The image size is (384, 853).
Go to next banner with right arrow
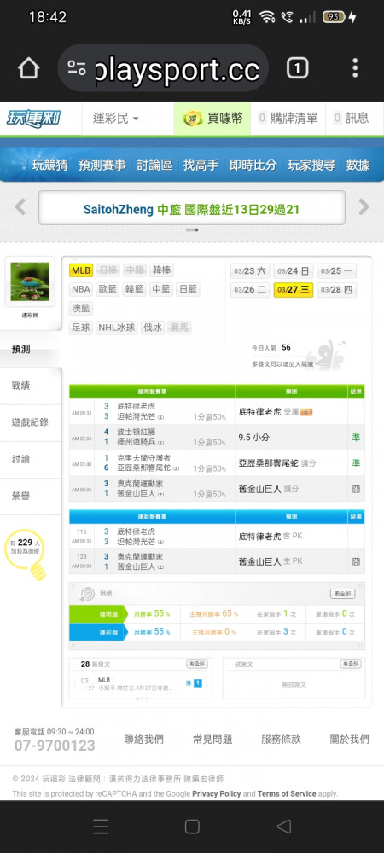[x=364, y=206]
